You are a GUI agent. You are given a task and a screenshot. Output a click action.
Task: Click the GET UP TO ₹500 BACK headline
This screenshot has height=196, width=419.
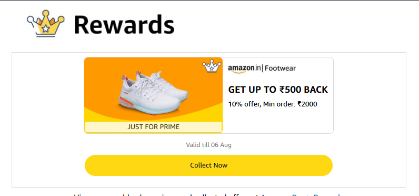tap(278, 90)
